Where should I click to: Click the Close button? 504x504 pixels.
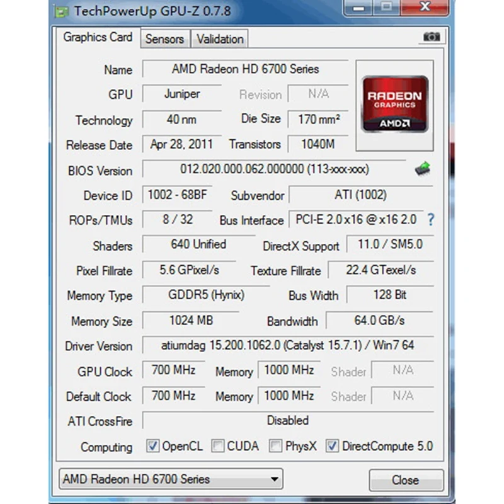(406, 480)
